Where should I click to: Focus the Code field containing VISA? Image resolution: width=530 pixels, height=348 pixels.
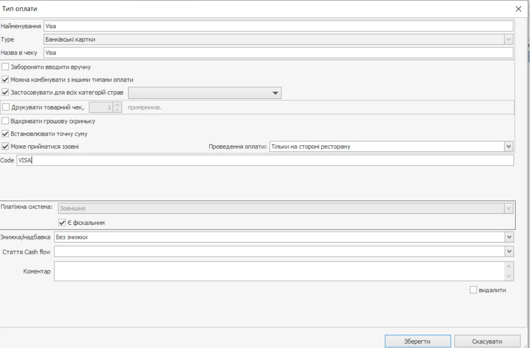click(265, 160)
